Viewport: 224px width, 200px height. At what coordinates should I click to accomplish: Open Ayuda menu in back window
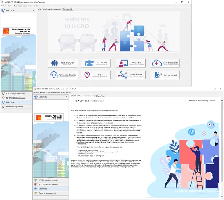coord(36,6)
